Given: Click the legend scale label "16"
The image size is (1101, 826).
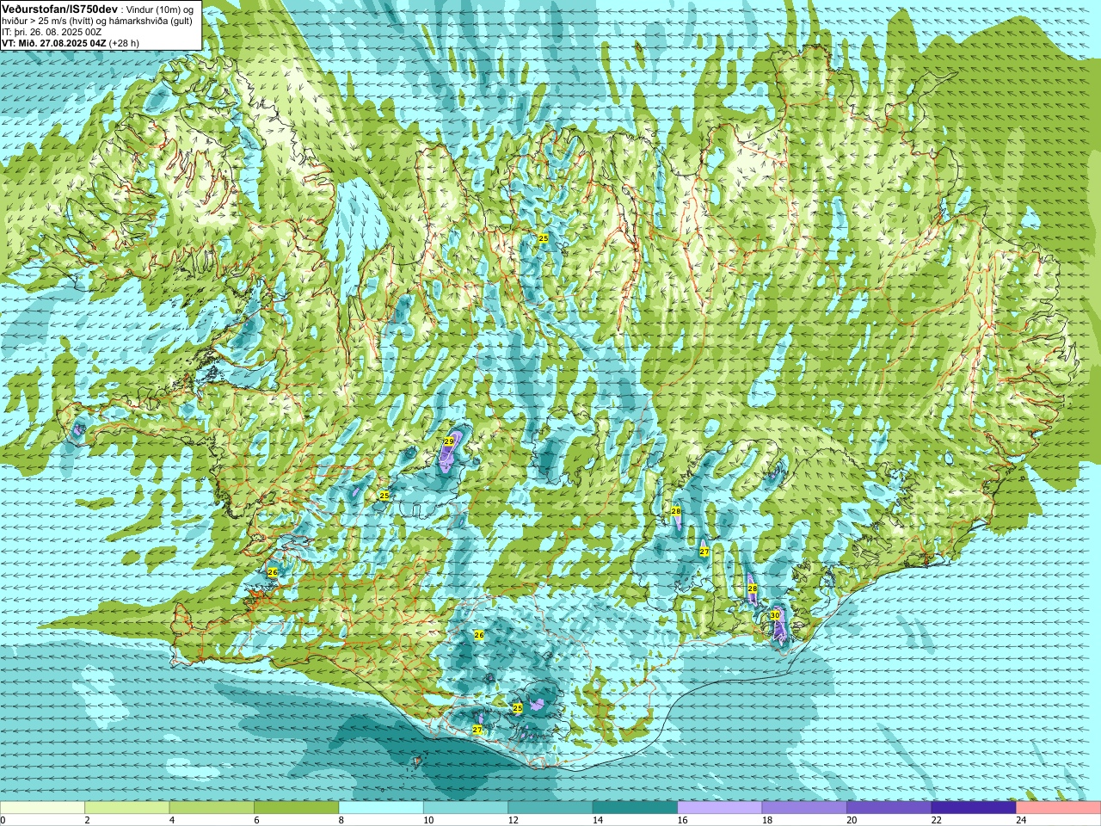Looking at the screenshot, I should 682,820.
